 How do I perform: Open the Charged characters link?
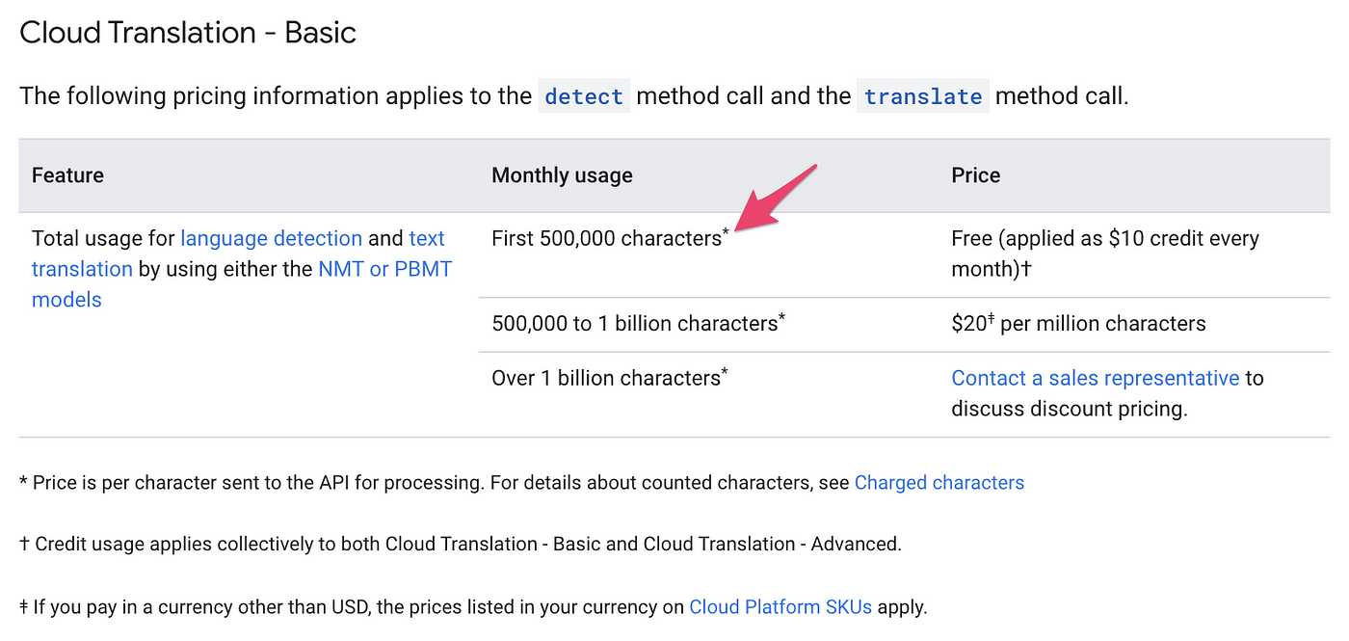(x=939, y=483)
